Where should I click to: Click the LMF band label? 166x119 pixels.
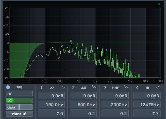(84, 87)
